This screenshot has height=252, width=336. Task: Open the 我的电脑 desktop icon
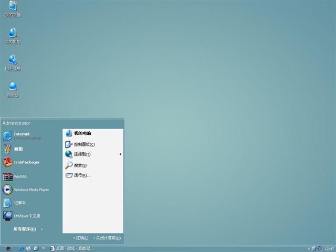click(x=13, y=36)
